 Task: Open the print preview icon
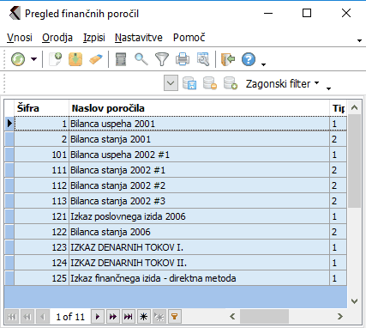(203, 59)
